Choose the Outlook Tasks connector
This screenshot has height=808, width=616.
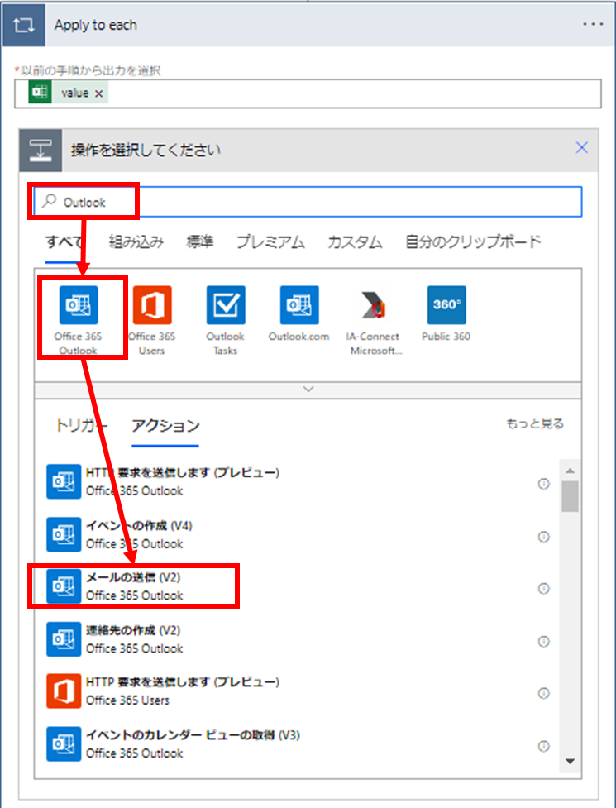pos(226,320)
